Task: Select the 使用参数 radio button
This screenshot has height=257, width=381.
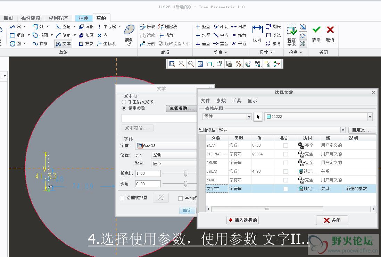Action: 124,108
